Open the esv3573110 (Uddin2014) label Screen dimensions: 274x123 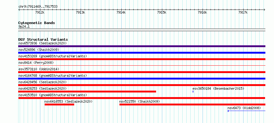click(x=39, y=69)
